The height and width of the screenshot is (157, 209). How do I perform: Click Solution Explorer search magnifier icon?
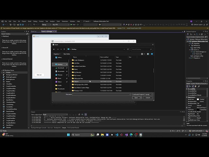pyautogui.click(x=206, y=37)
